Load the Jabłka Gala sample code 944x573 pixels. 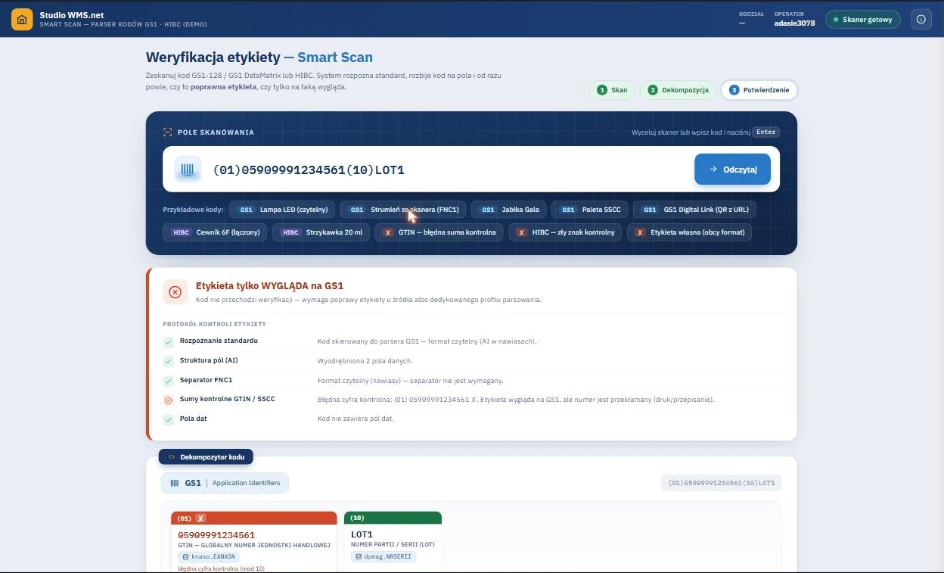tap(508, 210)
